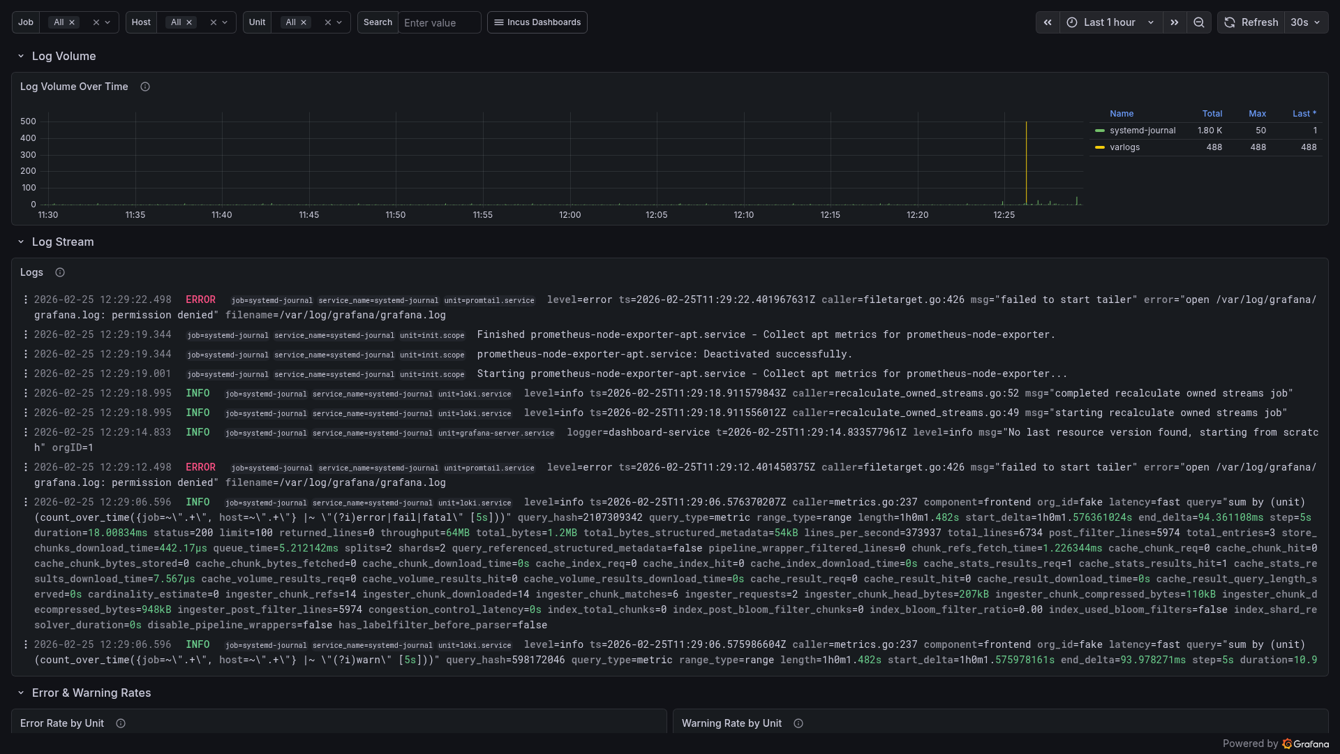
Task: Sort legend by Last * column
Action: tap(1304, 114)
